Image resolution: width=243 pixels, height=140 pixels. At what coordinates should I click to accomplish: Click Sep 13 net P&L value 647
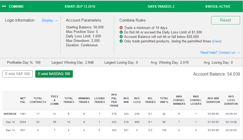click(23, 130)
